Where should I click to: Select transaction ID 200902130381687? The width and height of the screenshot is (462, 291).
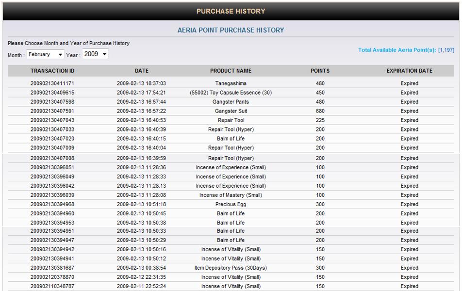(52, 268)
